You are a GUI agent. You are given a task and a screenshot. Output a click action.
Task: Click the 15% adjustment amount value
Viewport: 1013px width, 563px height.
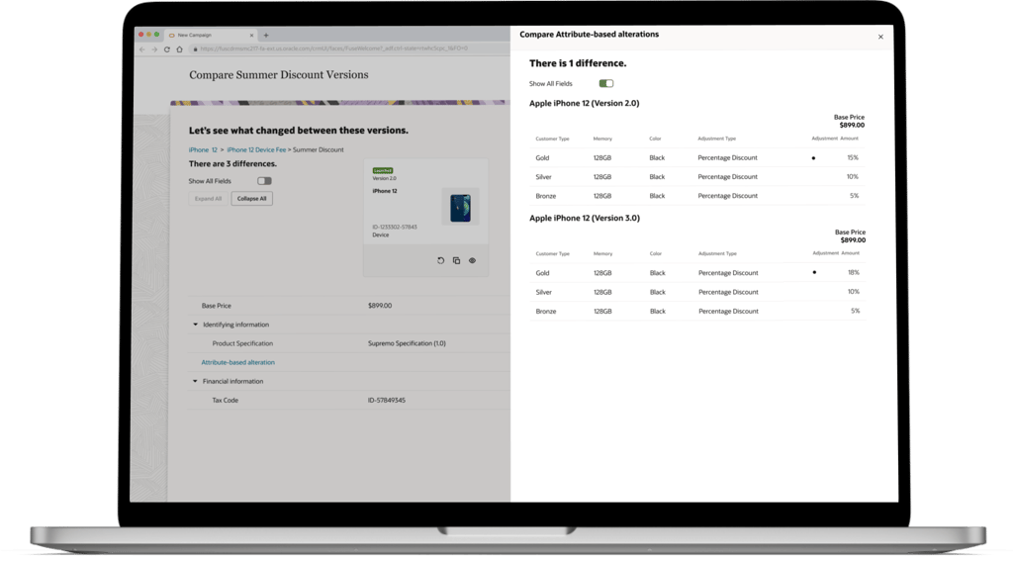(853, 157)
